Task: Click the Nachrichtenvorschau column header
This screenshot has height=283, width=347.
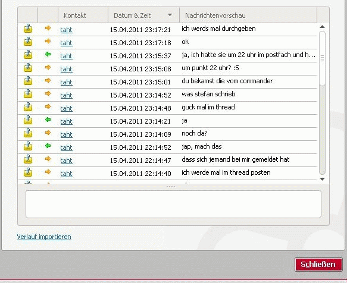Action: (x=215, y=15)
